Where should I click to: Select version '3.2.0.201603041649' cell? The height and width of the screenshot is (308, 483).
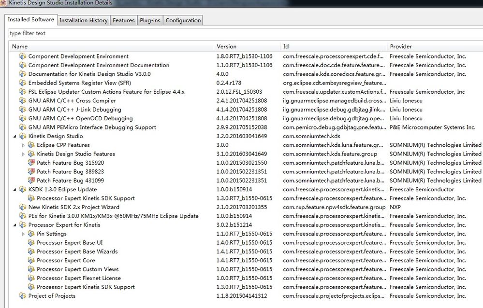coord(242,136)
